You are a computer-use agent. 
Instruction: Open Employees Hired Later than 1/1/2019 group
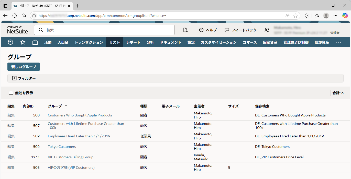click(x=79, y=136)
